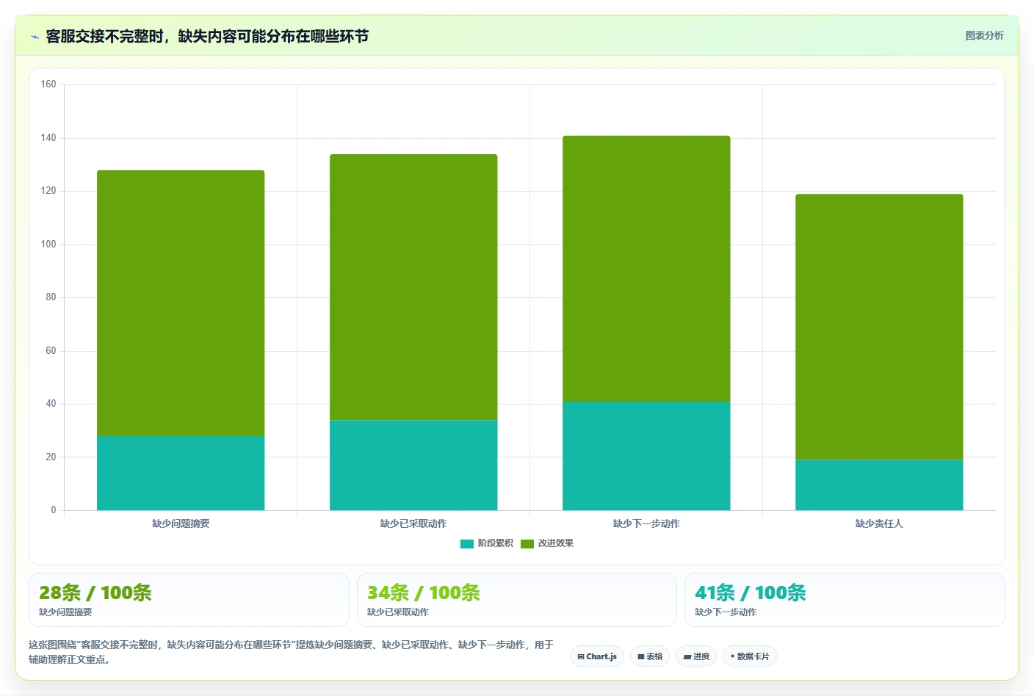
Task: Click the 表格 tag
Action: [650, 656]
